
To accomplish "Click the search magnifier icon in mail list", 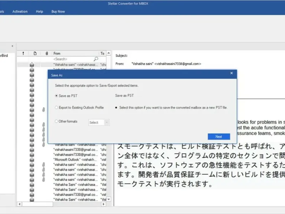I will tap(96, 59).
